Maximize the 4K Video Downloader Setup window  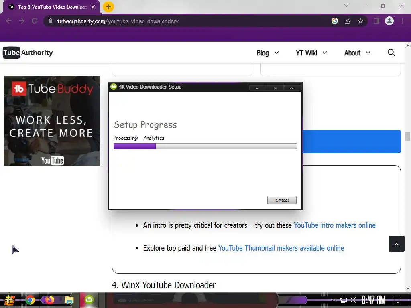point(275,87)
